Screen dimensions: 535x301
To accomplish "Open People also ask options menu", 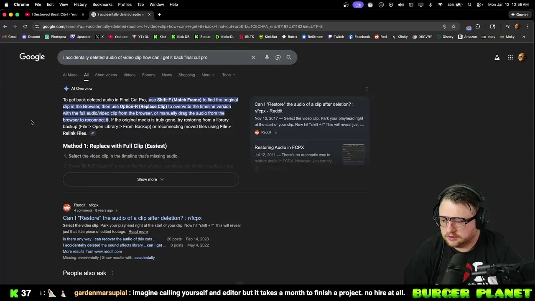I will pos(112,273).
